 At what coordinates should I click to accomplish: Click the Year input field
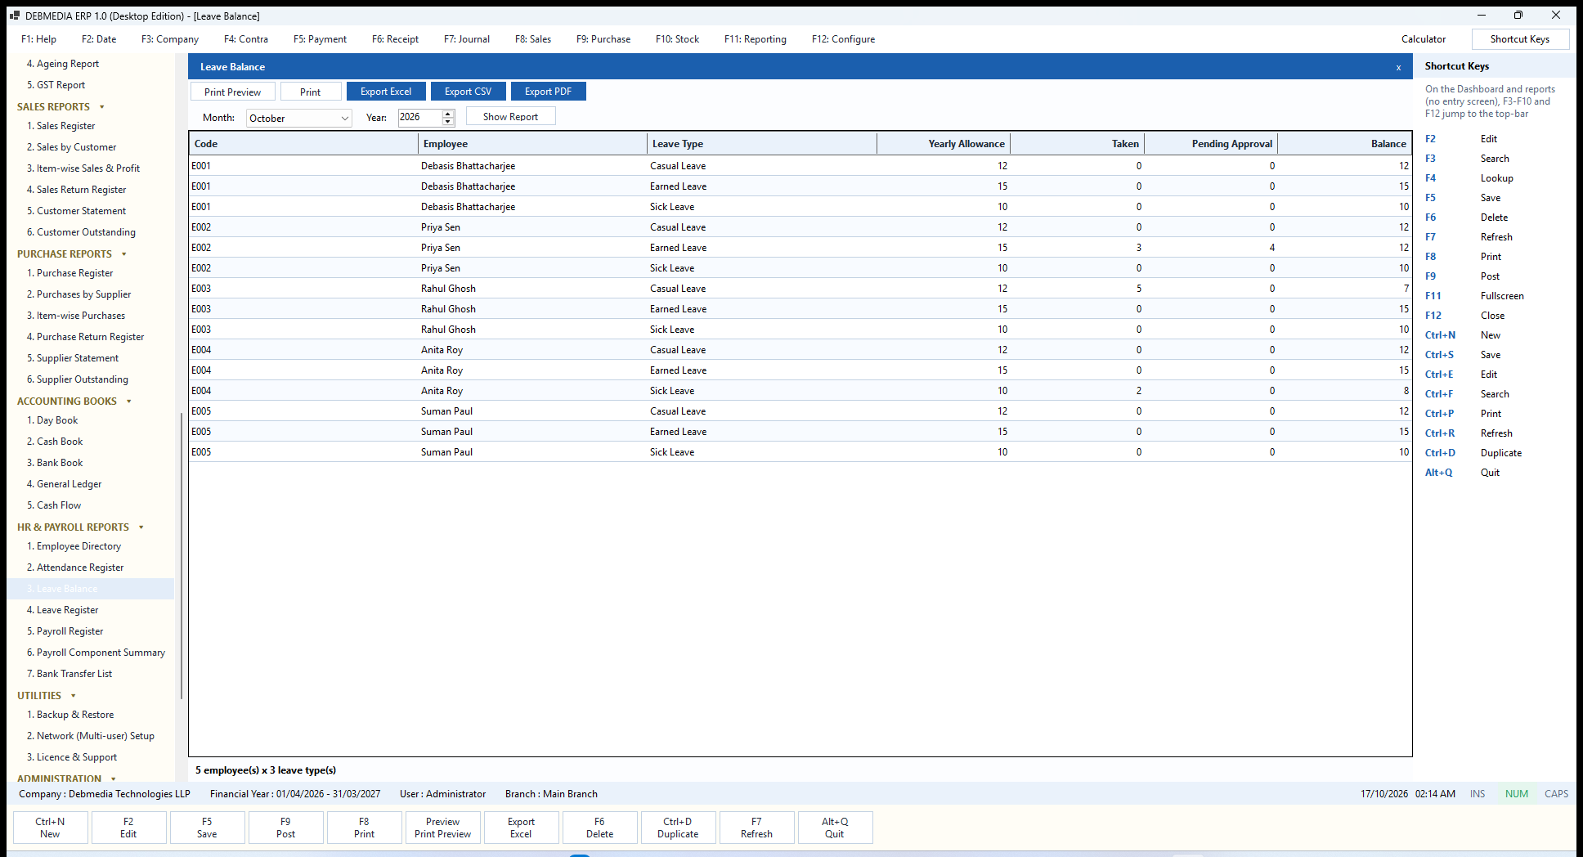420,118
